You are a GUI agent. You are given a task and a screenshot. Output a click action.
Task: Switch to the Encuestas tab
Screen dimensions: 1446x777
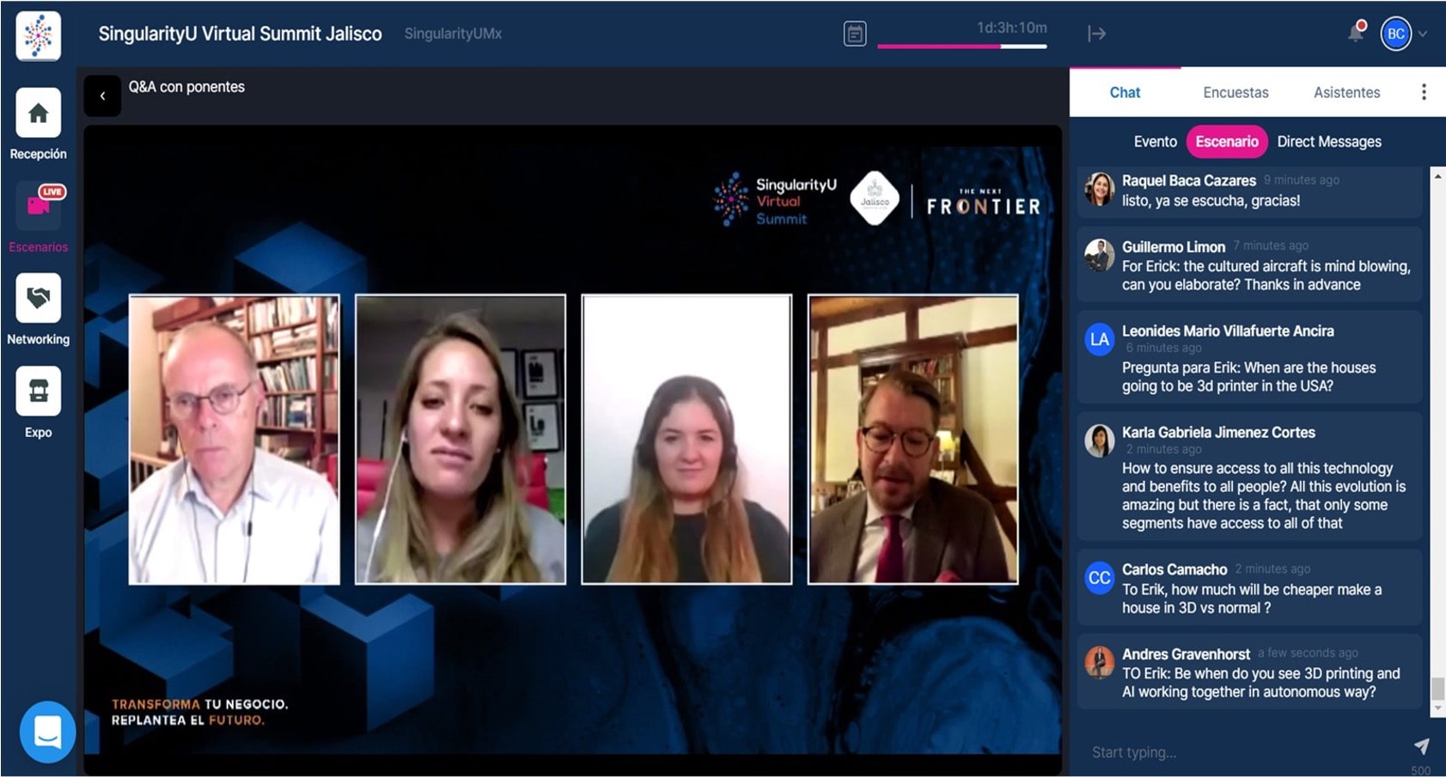click(x=1236, y=93)
